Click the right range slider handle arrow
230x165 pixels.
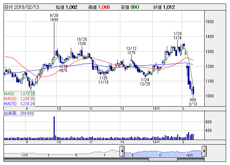[204, 151]
